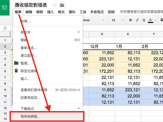
Task: Click the 12月 header cell
Action: [x=102, y=46]
